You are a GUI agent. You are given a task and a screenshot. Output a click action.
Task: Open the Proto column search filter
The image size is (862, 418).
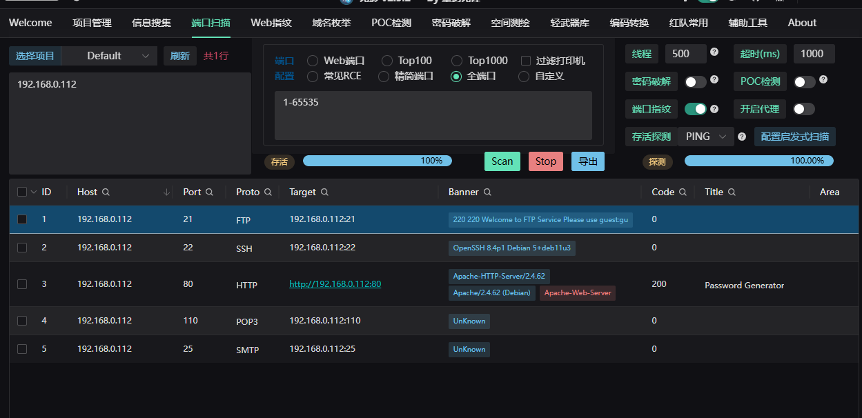(268, 192)
